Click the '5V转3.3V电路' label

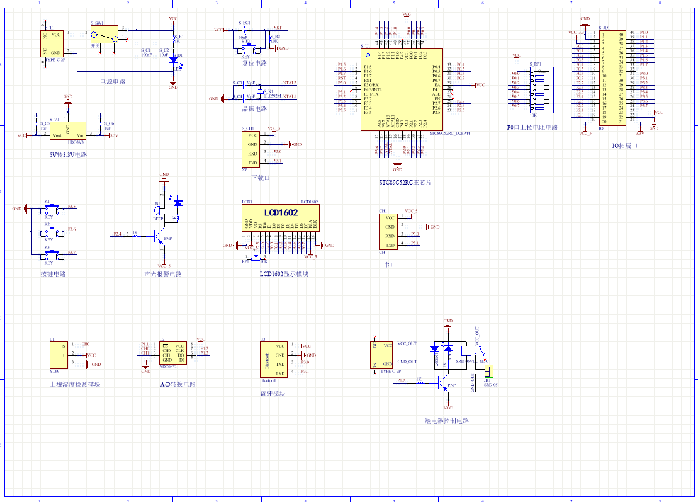(x=68, y=155)
